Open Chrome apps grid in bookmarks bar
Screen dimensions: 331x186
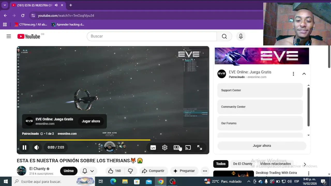[5, 25]
